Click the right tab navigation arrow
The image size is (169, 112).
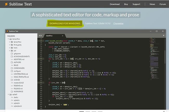[41, 36]
